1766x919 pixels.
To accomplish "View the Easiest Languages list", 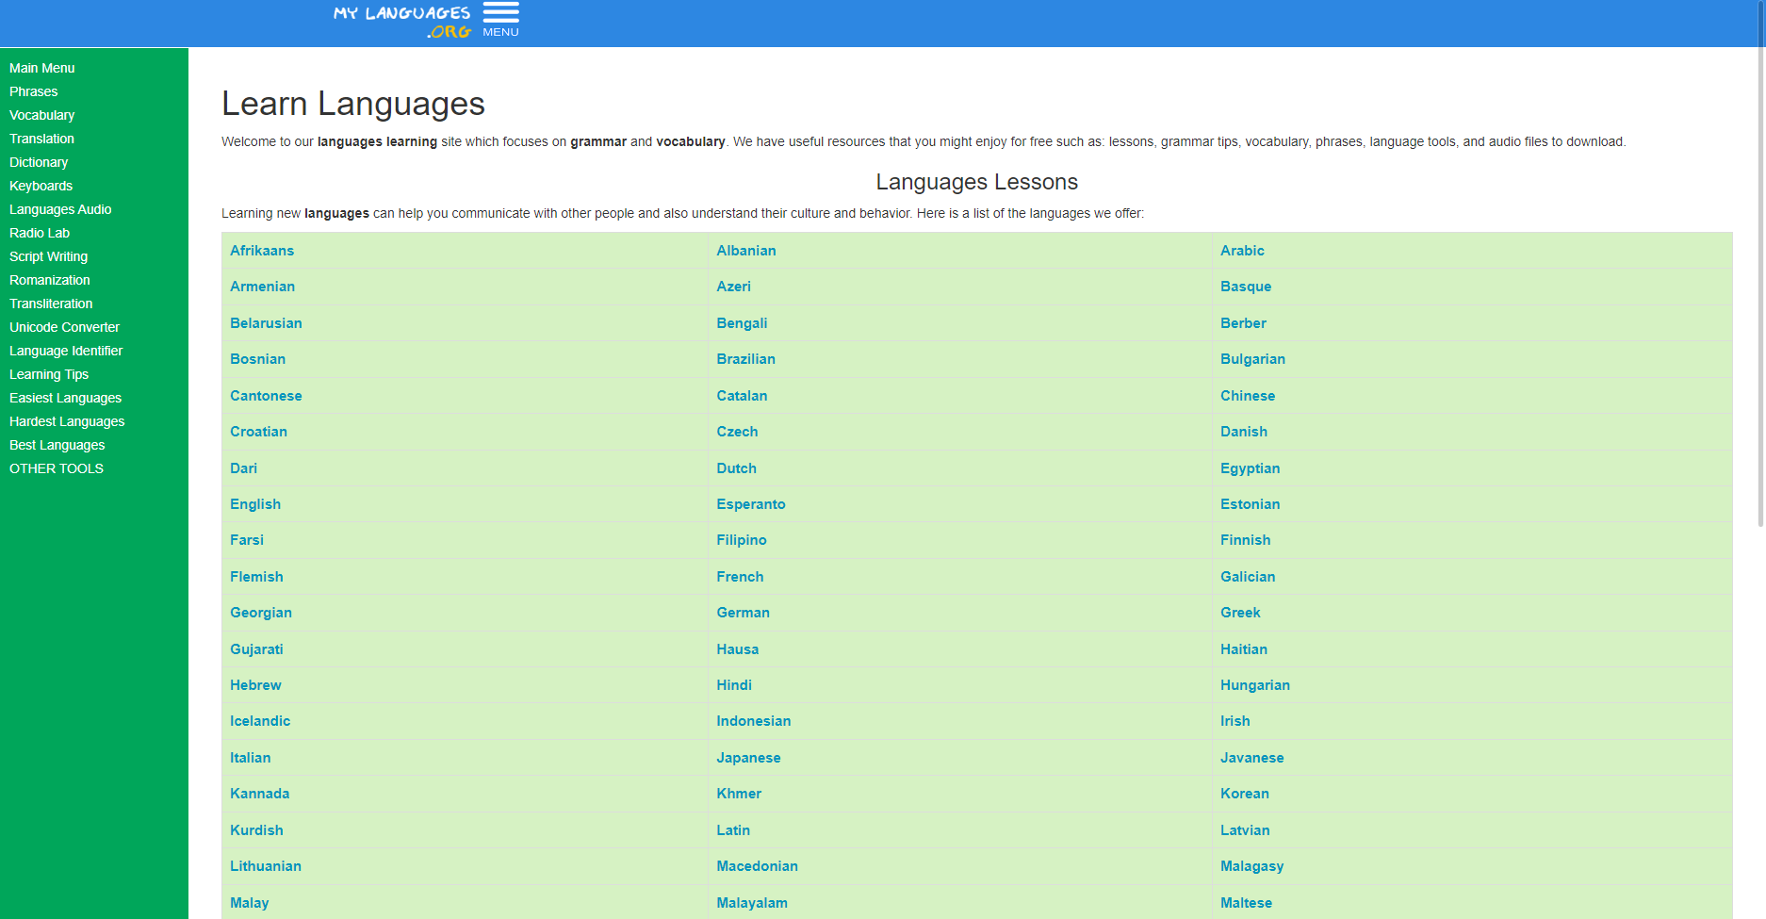I will tap(65, 398).
